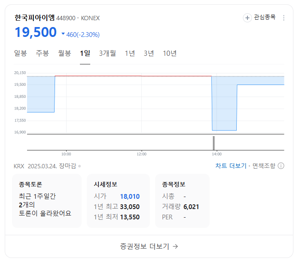Viewport: 296px width, 261px height.
Task: Click the 12:00 time axis label
Action: [142, 154]
